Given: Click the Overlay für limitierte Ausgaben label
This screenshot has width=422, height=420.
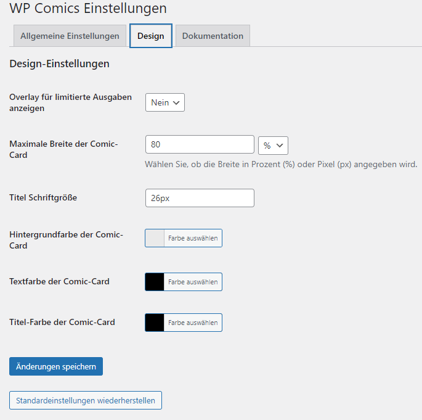Looking at the screenshot, I should pos(70,102).
